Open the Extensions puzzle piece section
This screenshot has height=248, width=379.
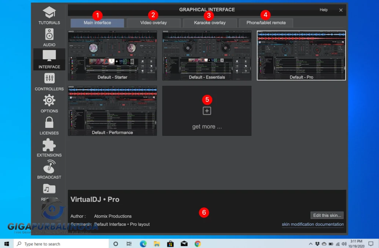pos(49,148)
